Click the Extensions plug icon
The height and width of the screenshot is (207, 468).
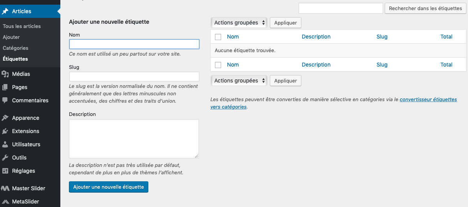[x=5, y=131]
